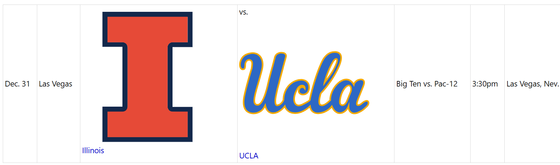Image resolution: width=560 pixels, height=165 pixels.
Task: Click the "Nev." state abbreviation
Action: 552,84
